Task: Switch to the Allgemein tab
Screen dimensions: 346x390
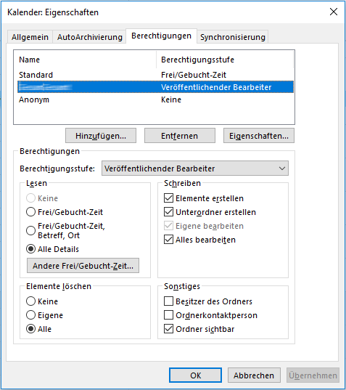Action: (30, 37)
